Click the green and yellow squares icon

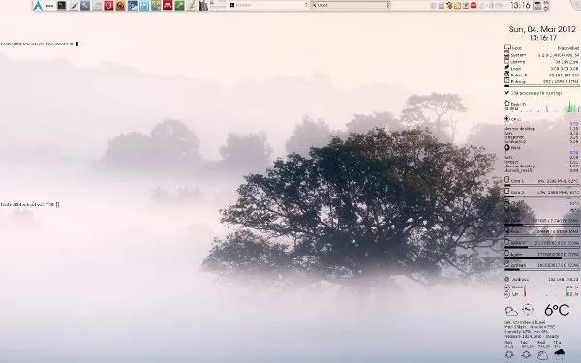156,5
